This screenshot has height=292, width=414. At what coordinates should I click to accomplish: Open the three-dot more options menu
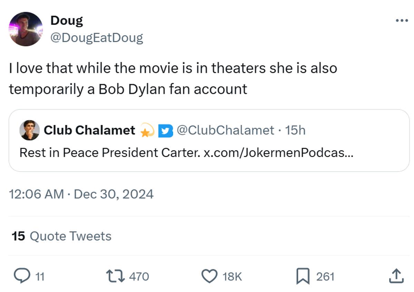point(402,21)
